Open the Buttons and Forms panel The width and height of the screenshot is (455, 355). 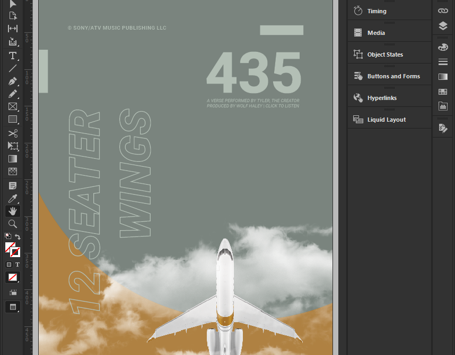(389, 76)
